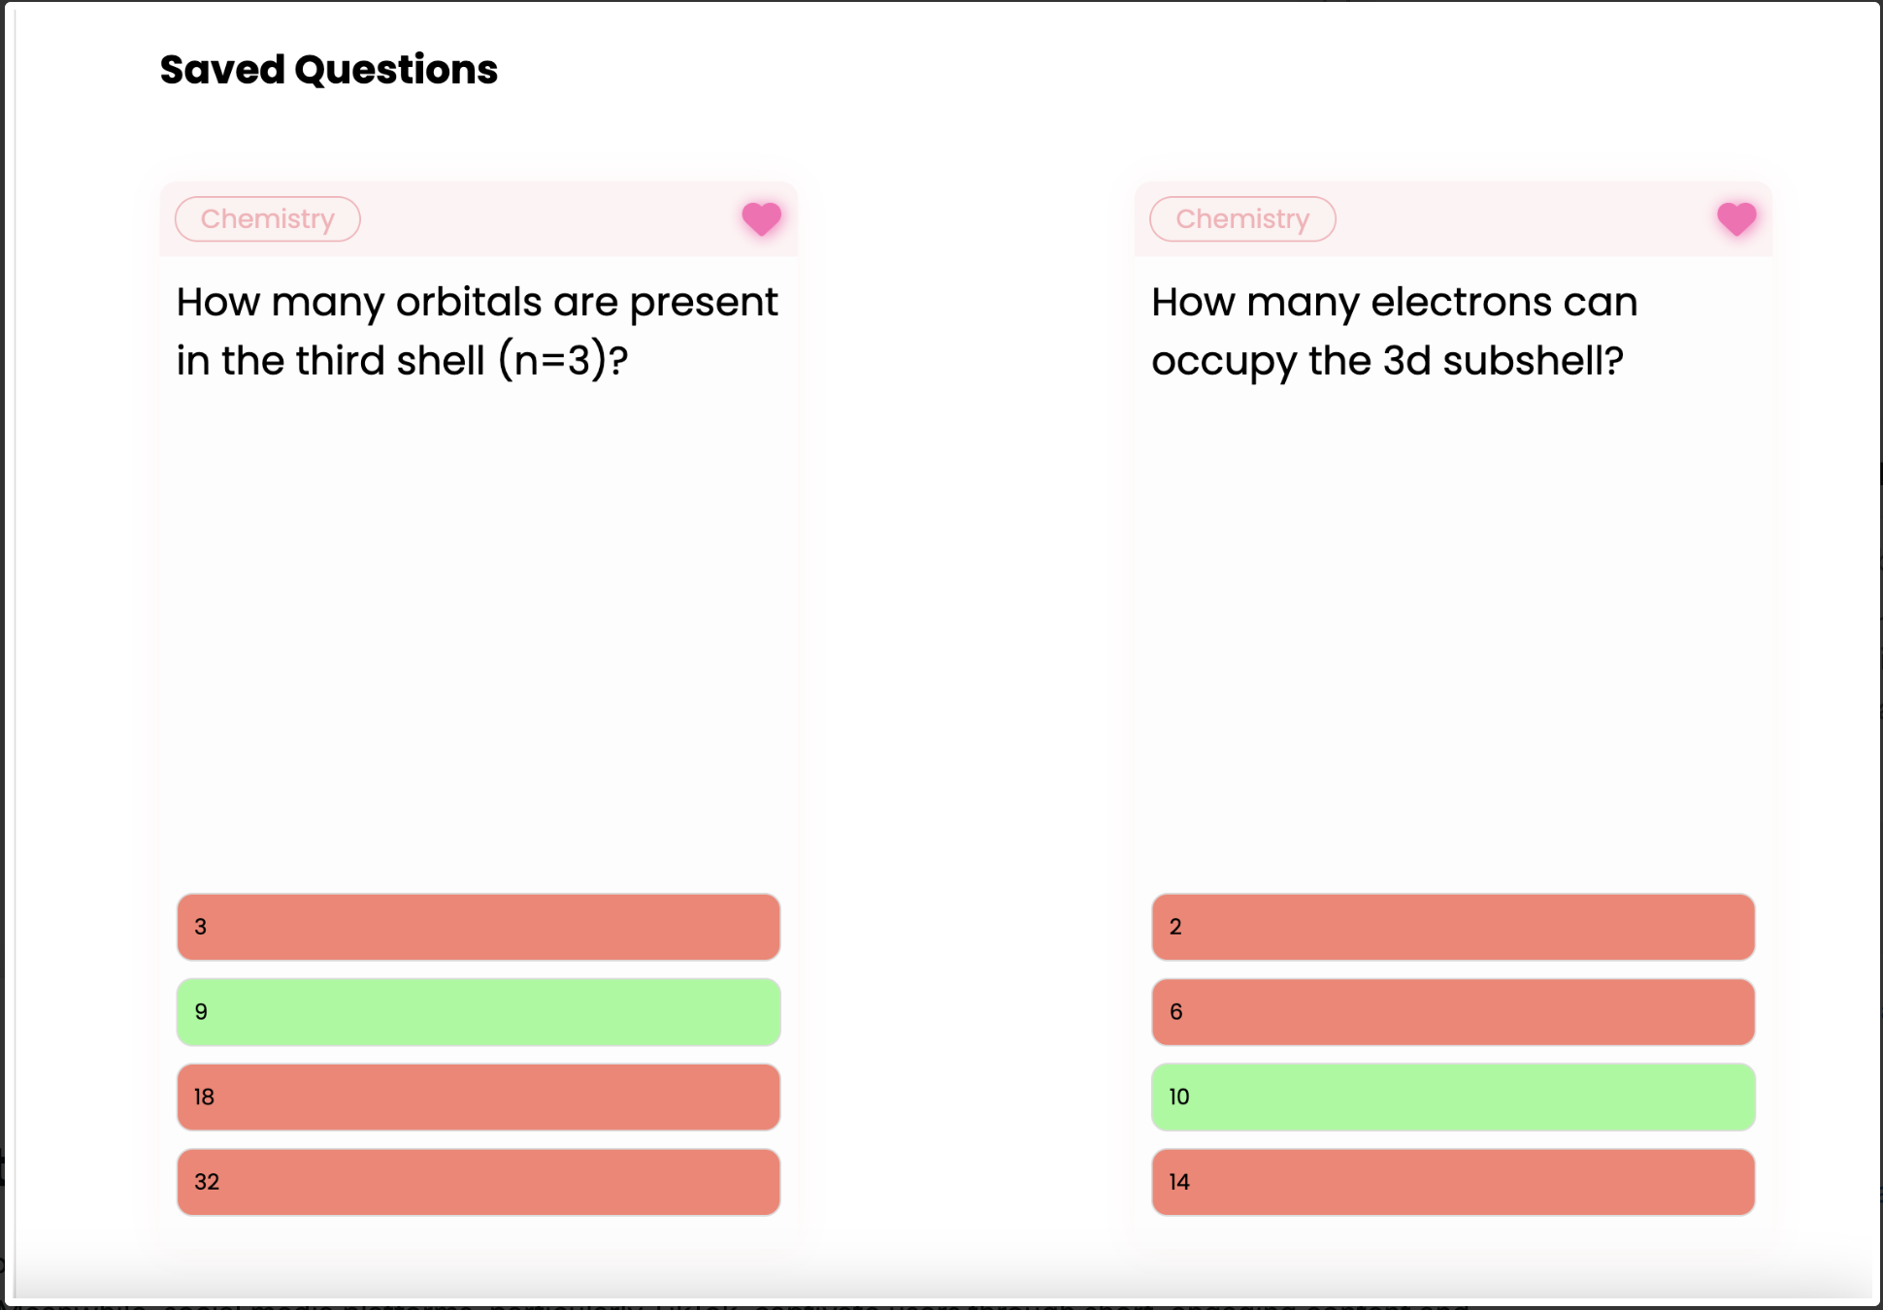Pick answer 18 on the orbitals card
Viewport: 1883px width, 1310px height.
[479, 1097]
